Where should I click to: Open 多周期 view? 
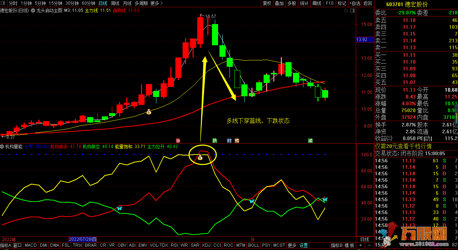click(x=141, y=3)
